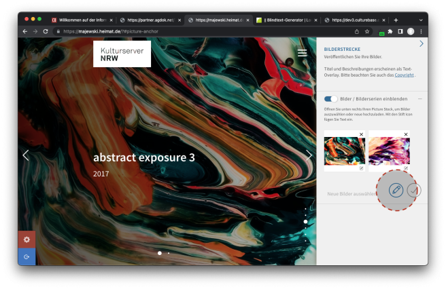Remove the second pink thumbnail with its X

tap(406, 134)
